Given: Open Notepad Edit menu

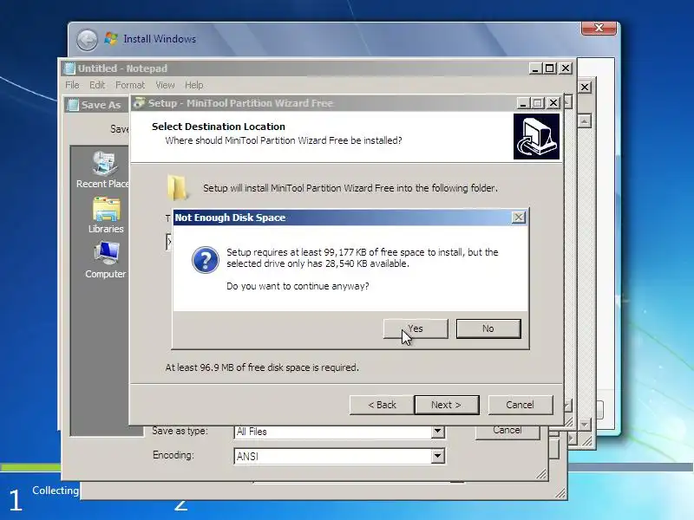Looking at the screenshot, I should pyautogui.click(x=97, y=85).
